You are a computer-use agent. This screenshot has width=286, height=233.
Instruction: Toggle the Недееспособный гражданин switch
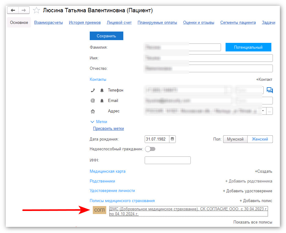tap(150, 149)
